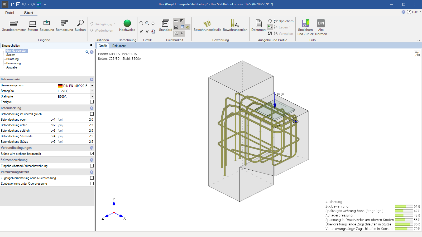Decrease graphic font size A-
The height and width of the screenshot is (237, 422).
click(147, 32)
